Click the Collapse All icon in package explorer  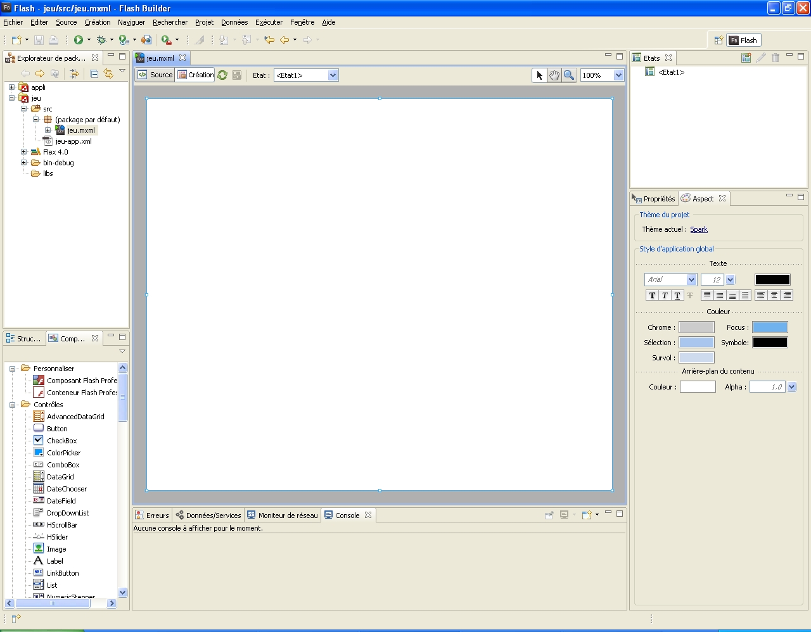click(x=94, y=74)
